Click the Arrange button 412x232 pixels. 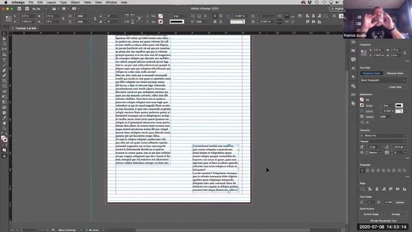[x=395, y=215]
